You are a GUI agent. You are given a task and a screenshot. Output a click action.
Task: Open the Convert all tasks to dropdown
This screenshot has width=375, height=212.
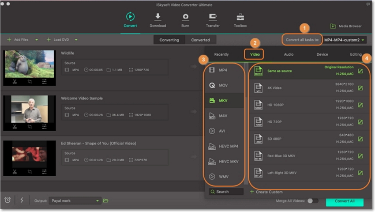click(x=345, y=40)
